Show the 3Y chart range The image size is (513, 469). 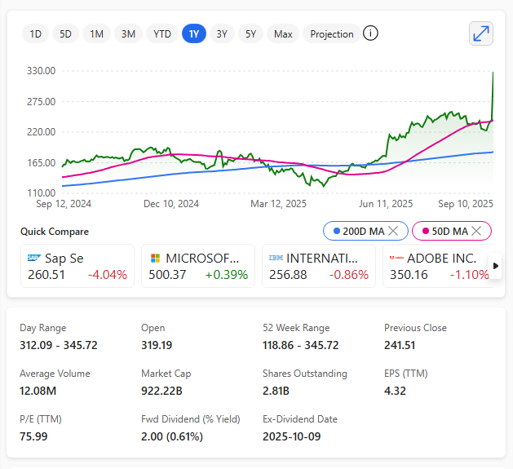coord(222,33)
